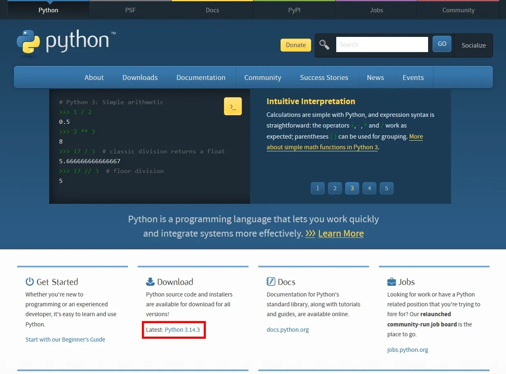Open the Downloads menu

pyautogui.click(x=140, y=78)
